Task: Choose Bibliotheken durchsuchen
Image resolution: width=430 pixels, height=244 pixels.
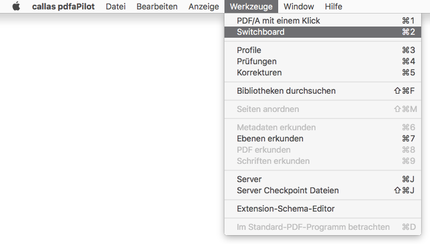Action: tap(322, 91)
